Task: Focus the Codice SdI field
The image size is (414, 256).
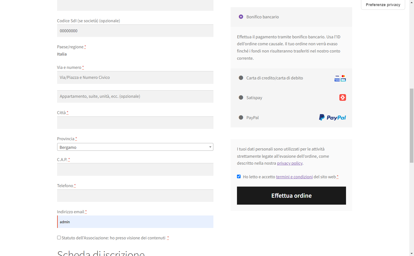Action: tap(135, 31)
